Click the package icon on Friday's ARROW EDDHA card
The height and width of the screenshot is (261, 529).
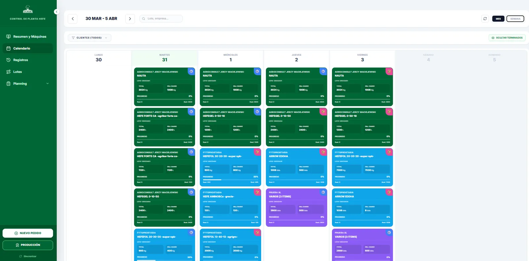pyautogui.click(x=389, y=192)
